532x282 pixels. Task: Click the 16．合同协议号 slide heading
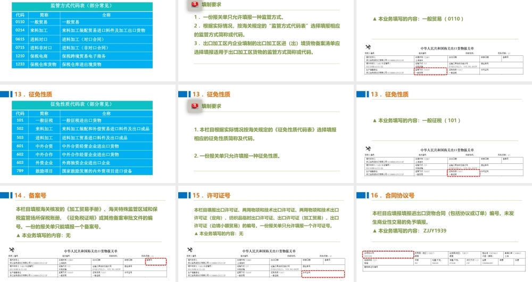coord(393,195)
